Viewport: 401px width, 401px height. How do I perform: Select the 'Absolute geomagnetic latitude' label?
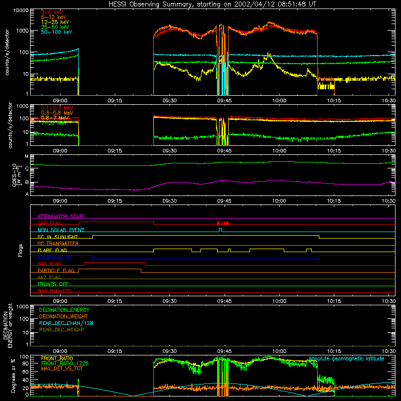coord(346,359)
